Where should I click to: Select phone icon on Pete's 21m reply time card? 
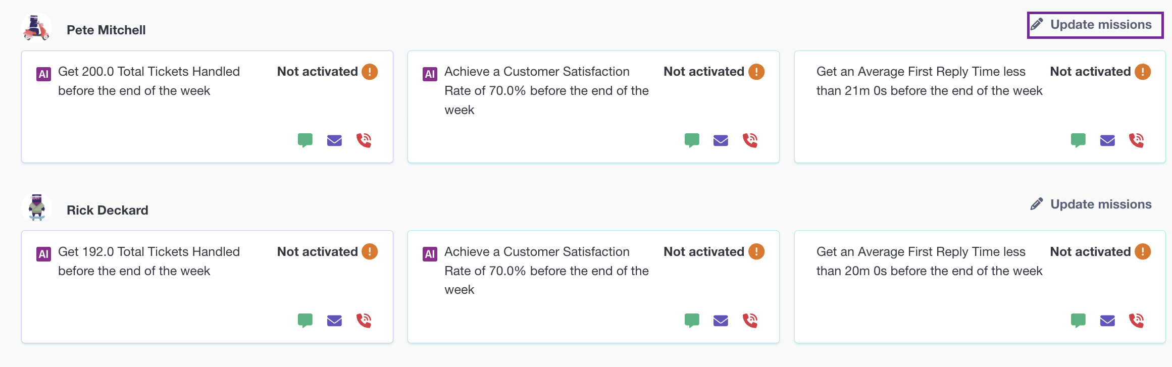tap(1136, 140)
